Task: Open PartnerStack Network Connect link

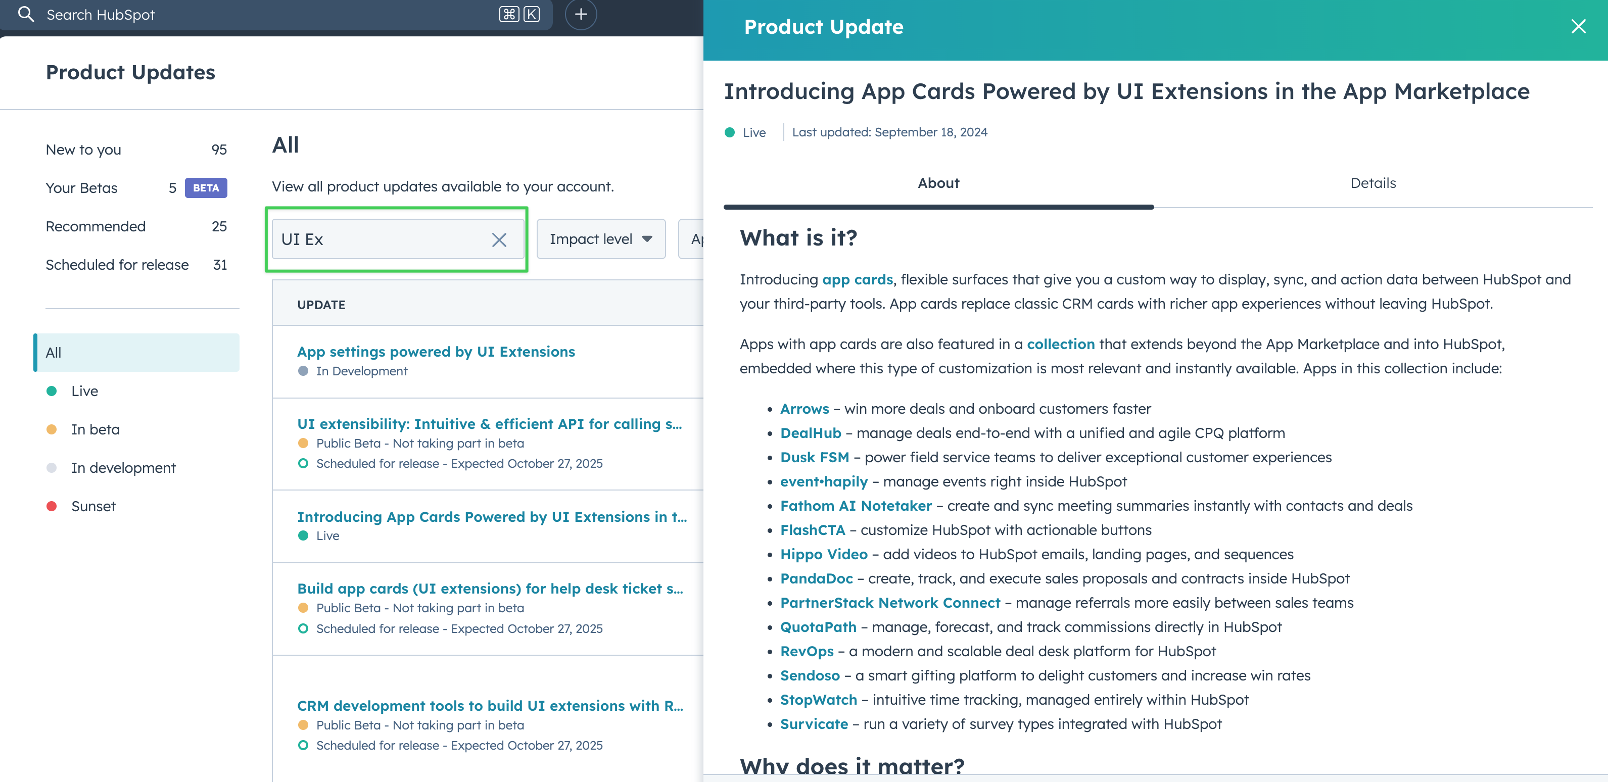Action: [889, 603]
